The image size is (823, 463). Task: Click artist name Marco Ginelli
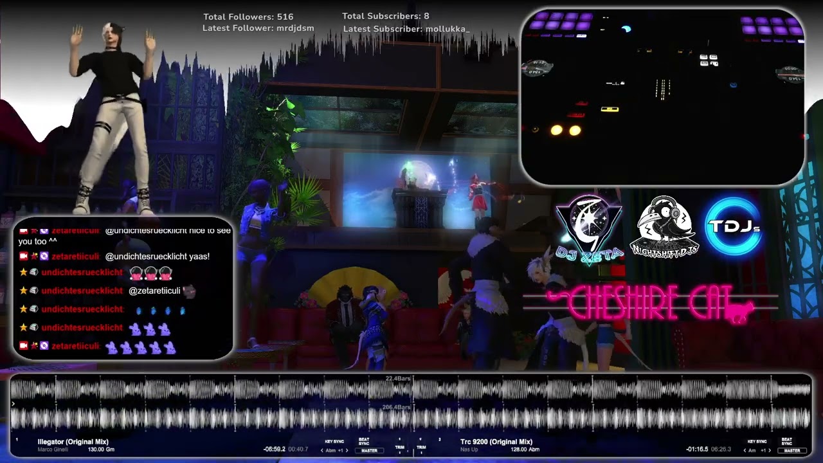pos(52,449)
